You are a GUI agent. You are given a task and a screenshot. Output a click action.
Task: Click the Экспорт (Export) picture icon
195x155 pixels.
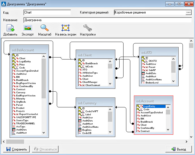coord(28,28)
